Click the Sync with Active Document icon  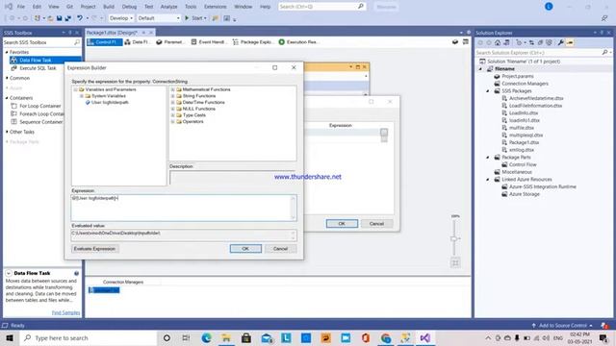click(x=531, y=42)
